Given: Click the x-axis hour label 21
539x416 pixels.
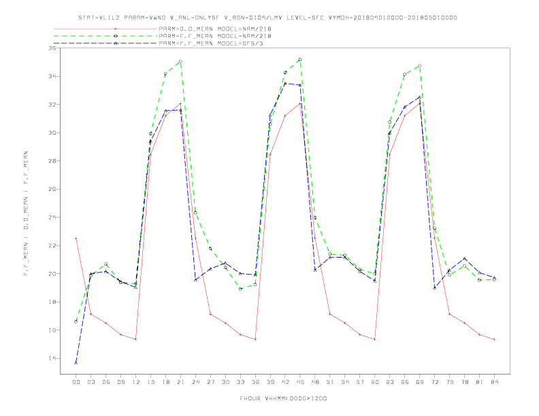Looking at the screenshot, I should [180, 382].
